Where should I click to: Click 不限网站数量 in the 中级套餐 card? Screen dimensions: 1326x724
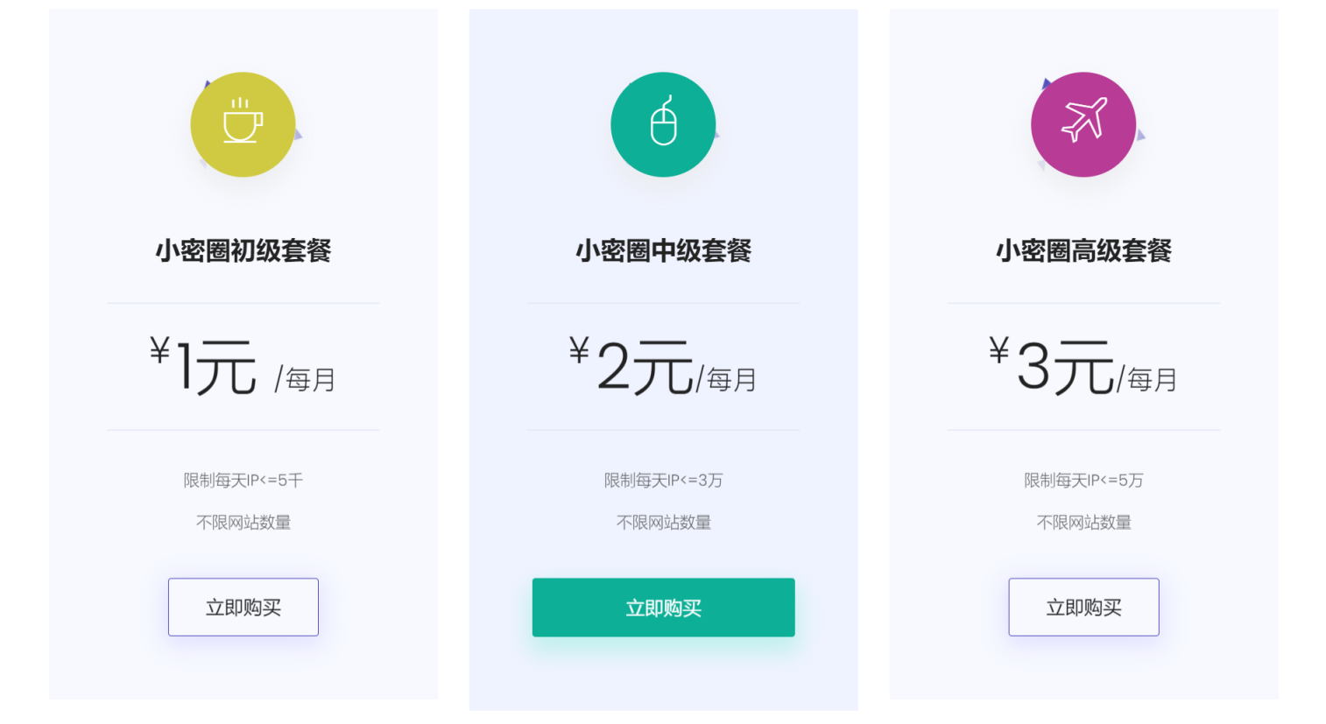(x=663, y=523)
